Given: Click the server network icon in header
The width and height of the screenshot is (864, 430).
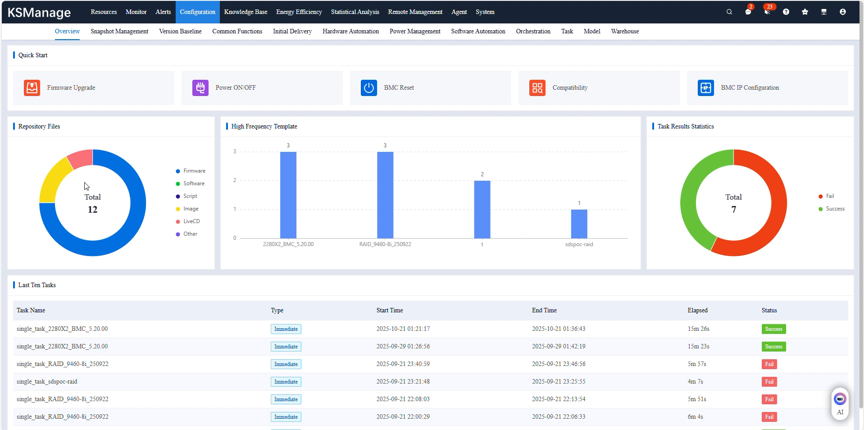Looking at the screenshot, I should point(824,12).
